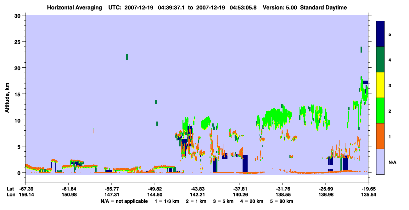
Task: Click the latitude value -49.82
Action: pyautogui.click(x=154, y=189)
